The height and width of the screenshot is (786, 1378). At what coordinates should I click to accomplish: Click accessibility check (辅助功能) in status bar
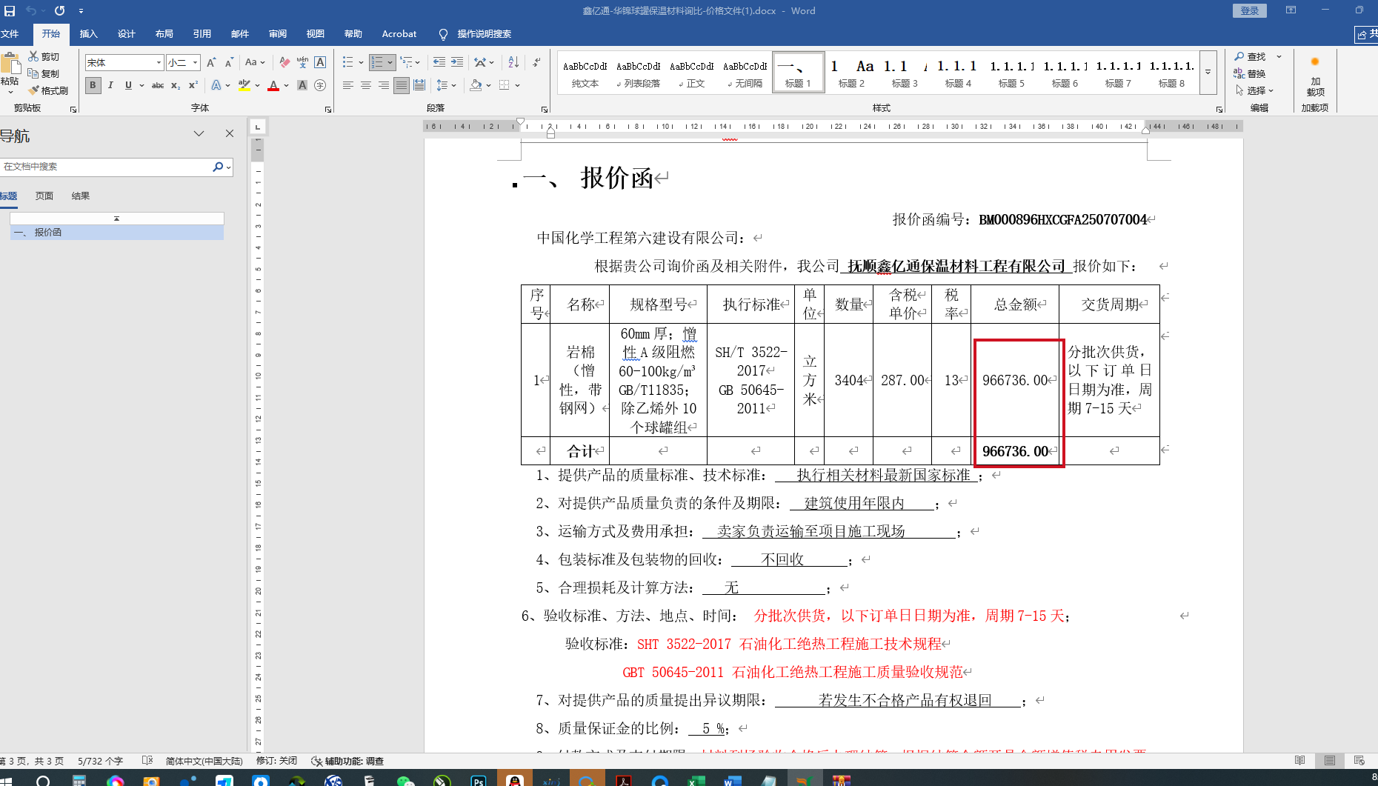pos(347,761)
